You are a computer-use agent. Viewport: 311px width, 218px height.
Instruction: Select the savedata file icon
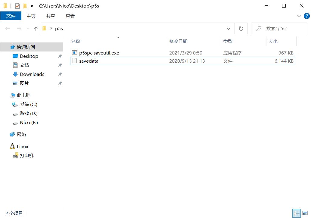75,61
